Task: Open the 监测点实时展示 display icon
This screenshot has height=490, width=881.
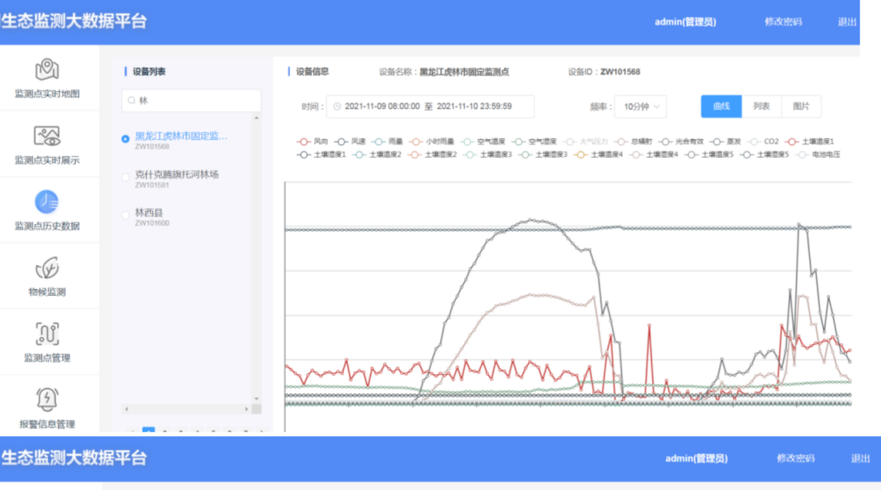Action: (47, 136)
